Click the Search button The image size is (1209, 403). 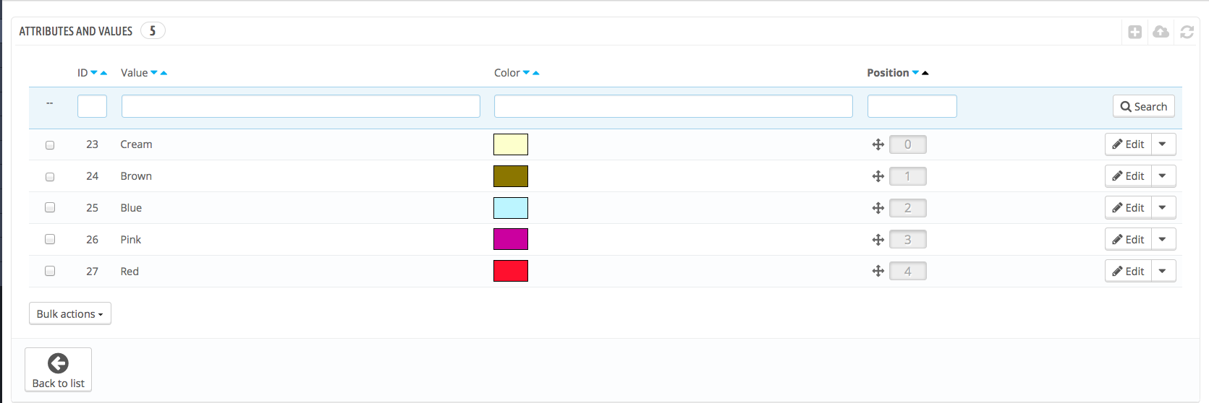pyautogui.click(x=1143, y=106)
